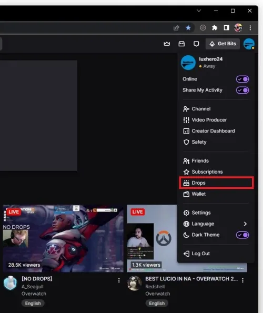
Task: Open options menu for A_Seagull stream
Action: (119, 280)
